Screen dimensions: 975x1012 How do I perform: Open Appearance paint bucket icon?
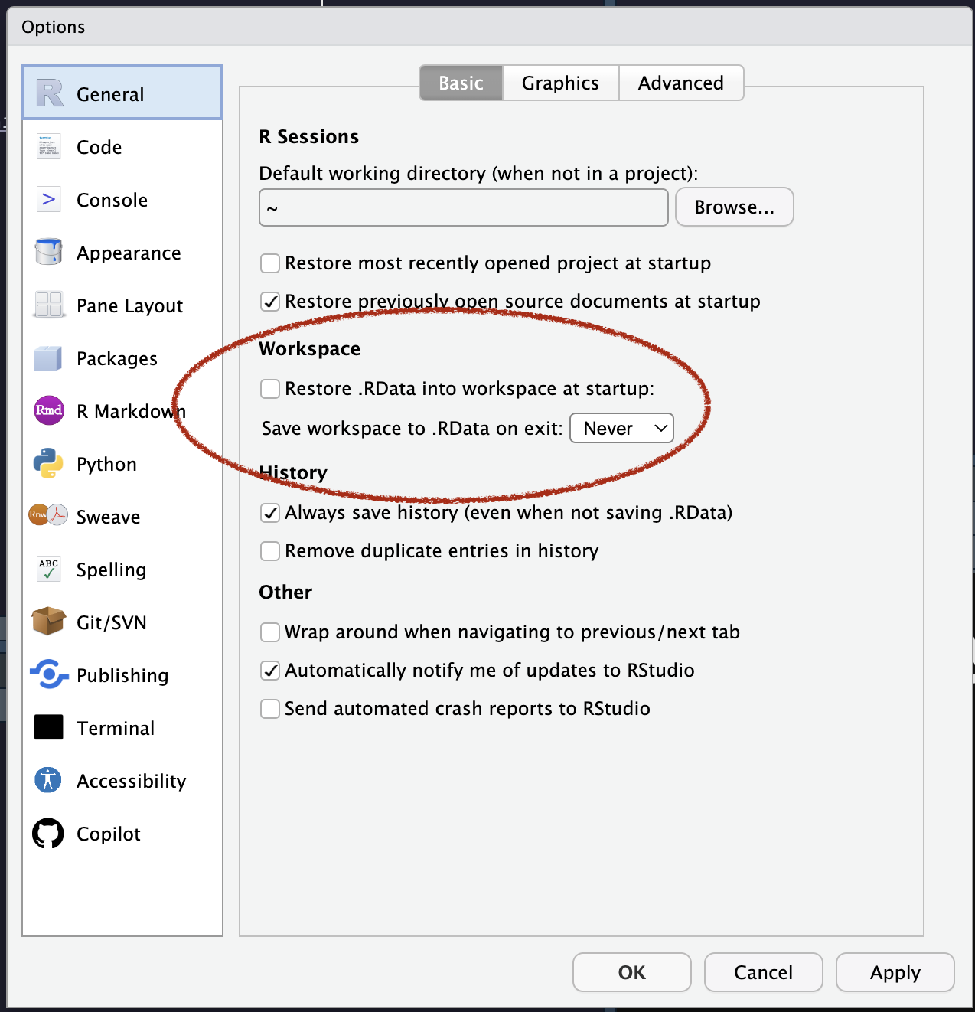pos(48,252)
